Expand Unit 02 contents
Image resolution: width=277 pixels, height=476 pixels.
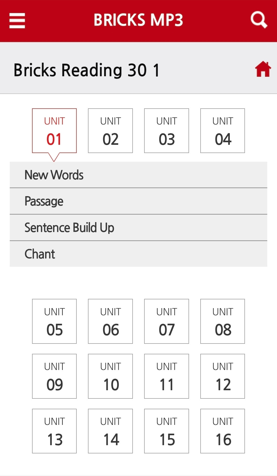[110, 131]
